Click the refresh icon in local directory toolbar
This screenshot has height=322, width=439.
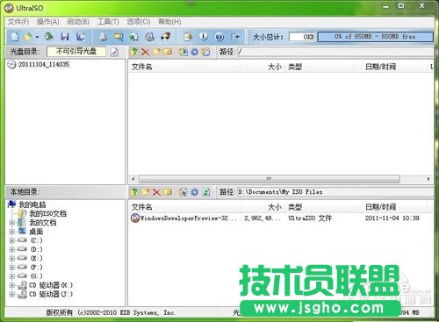tap(205, 192)
